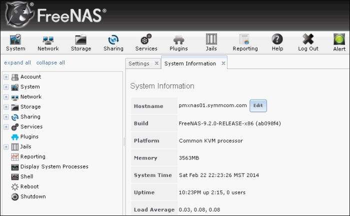The image size is (350, 216).
Task: Select Plugins puzzle icon in sidebar tree
Action: (15, 137)
